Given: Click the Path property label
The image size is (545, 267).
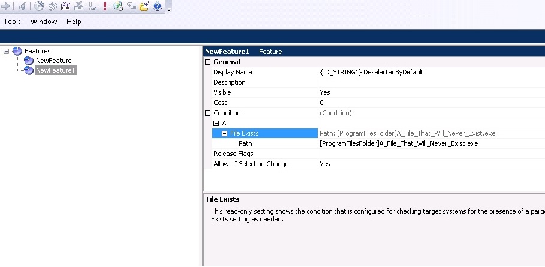Looking at the screenshot, I should point(245,143).
